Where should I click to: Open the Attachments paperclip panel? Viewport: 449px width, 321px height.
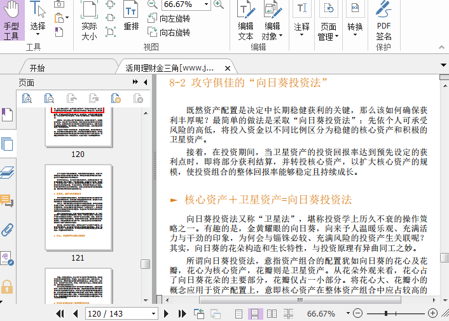pyautogui.click(x=7, y=229)
